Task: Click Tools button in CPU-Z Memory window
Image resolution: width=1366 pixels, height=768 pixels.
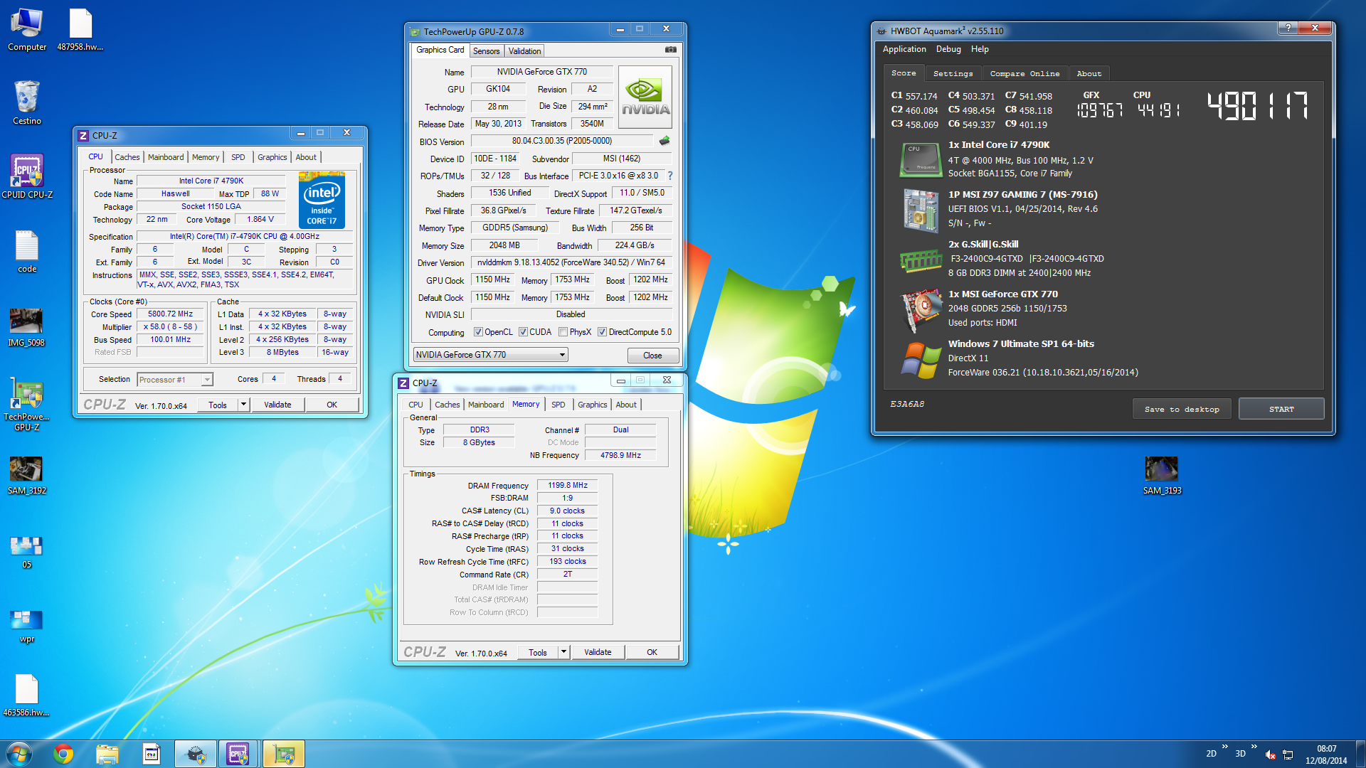Action: 538,652
